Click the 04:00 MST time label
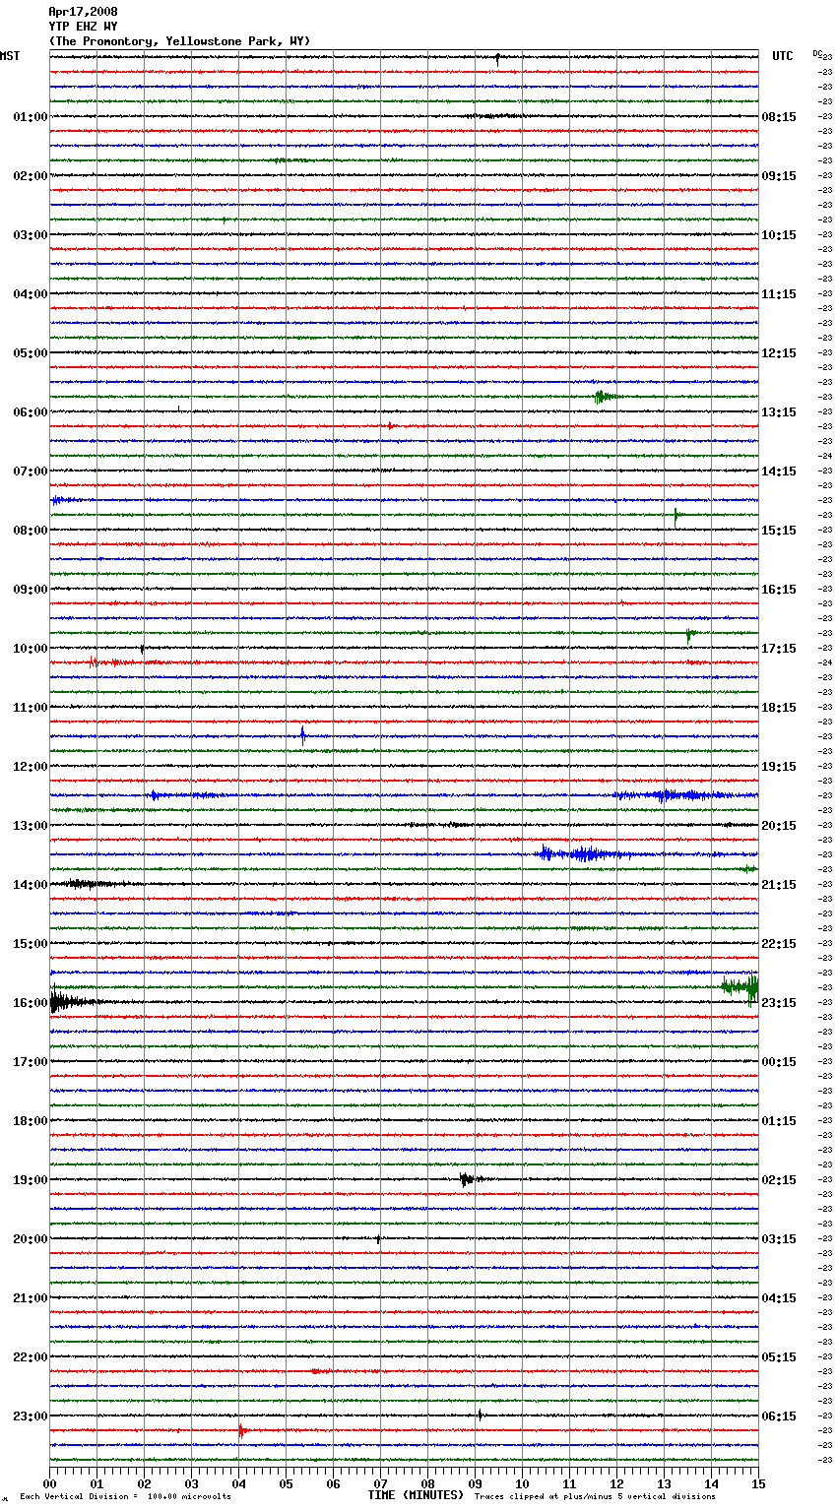The height and width of the screenshot is (1510, 837). [31, 294]
